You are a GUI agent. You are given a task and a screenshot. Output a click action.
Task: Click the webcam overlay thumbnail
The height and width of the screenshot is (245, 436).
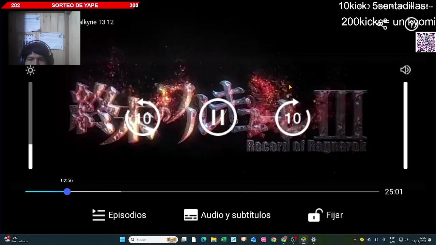click(44, 38)
